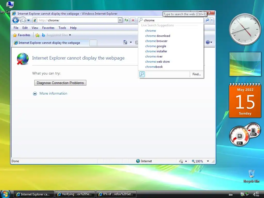Image resolution: width=264 pixels, height=198 pixels.
Task: Select the Internet Explorer cannot display tab
Action: pos(51,43)
